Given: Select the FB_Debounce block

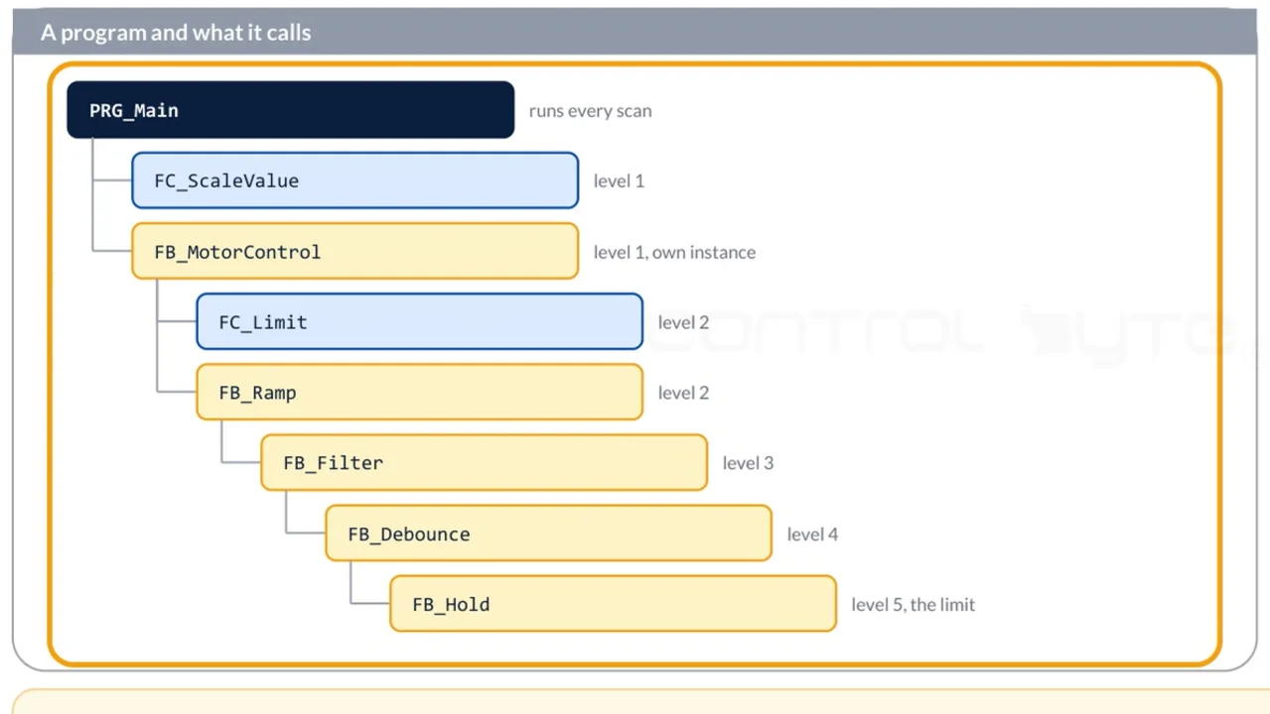Looking at the screenshot, I should (548, 534).
